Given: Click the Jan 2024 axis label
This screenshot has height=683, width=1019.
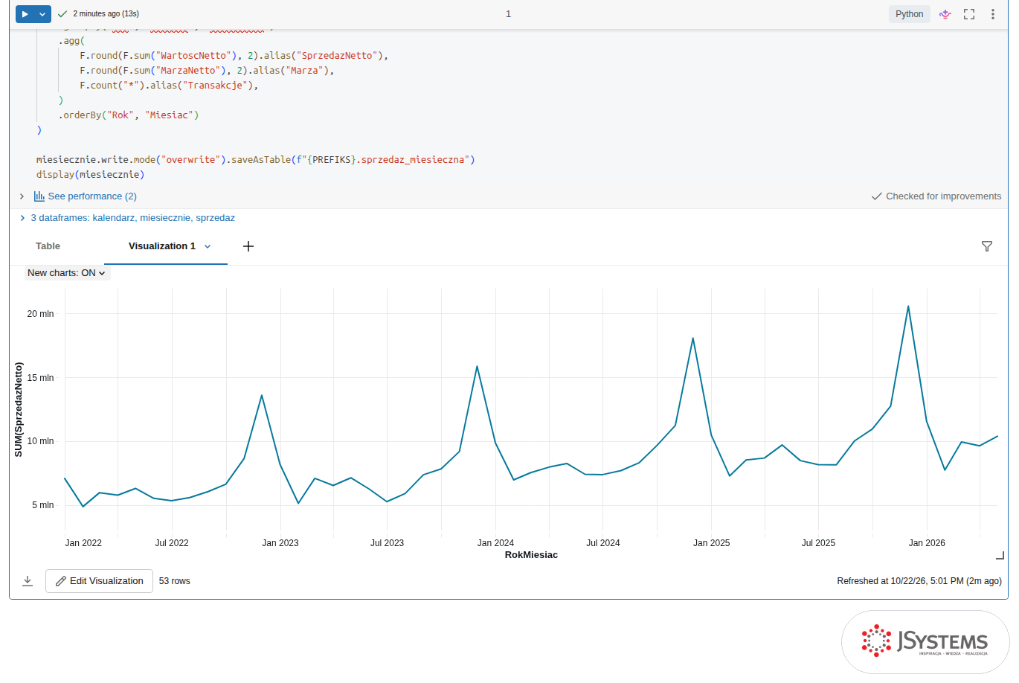Looking at the screenshot, I should [495, 543].
